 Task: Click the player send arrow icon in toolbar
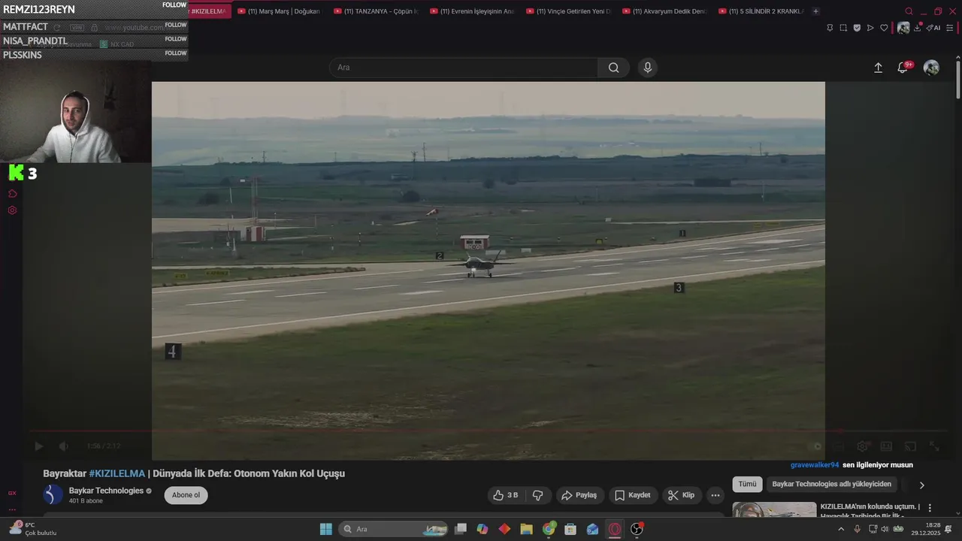(870, 28)
